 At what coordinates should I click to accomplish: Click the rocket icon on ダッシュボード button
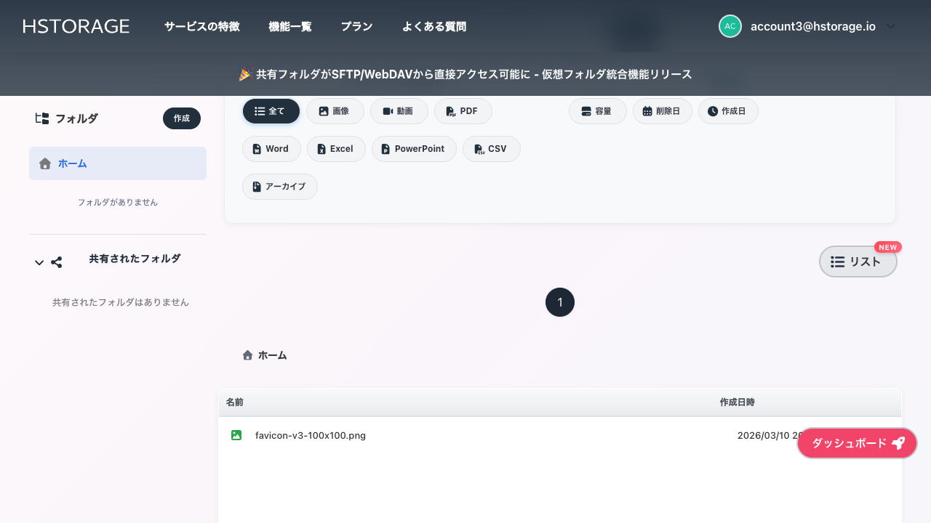(898, 443)
